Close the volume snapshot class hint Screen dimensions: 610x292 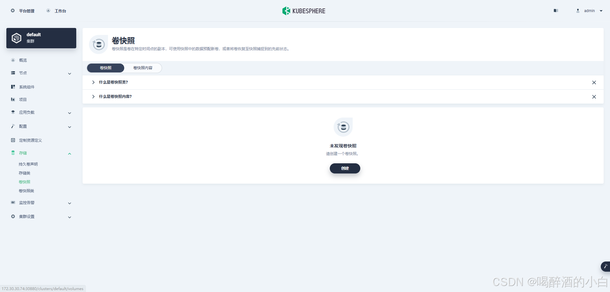594,83
